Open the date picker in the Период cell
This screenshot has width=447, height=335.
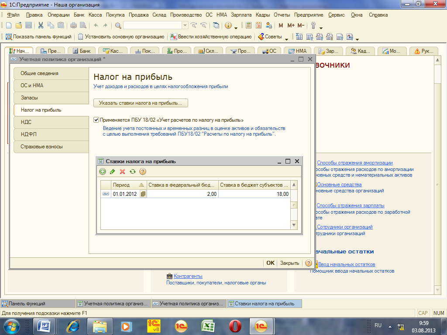[x=143, y=194]
